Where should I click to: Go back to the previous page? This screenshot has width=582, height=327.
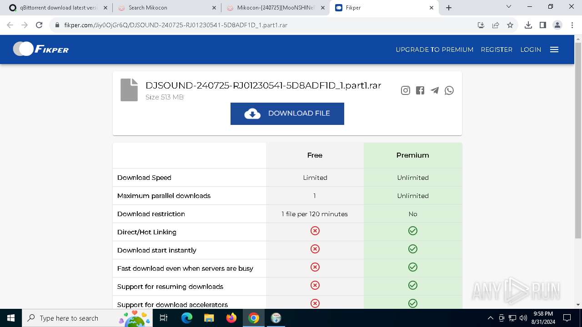(x=10, y=25)
